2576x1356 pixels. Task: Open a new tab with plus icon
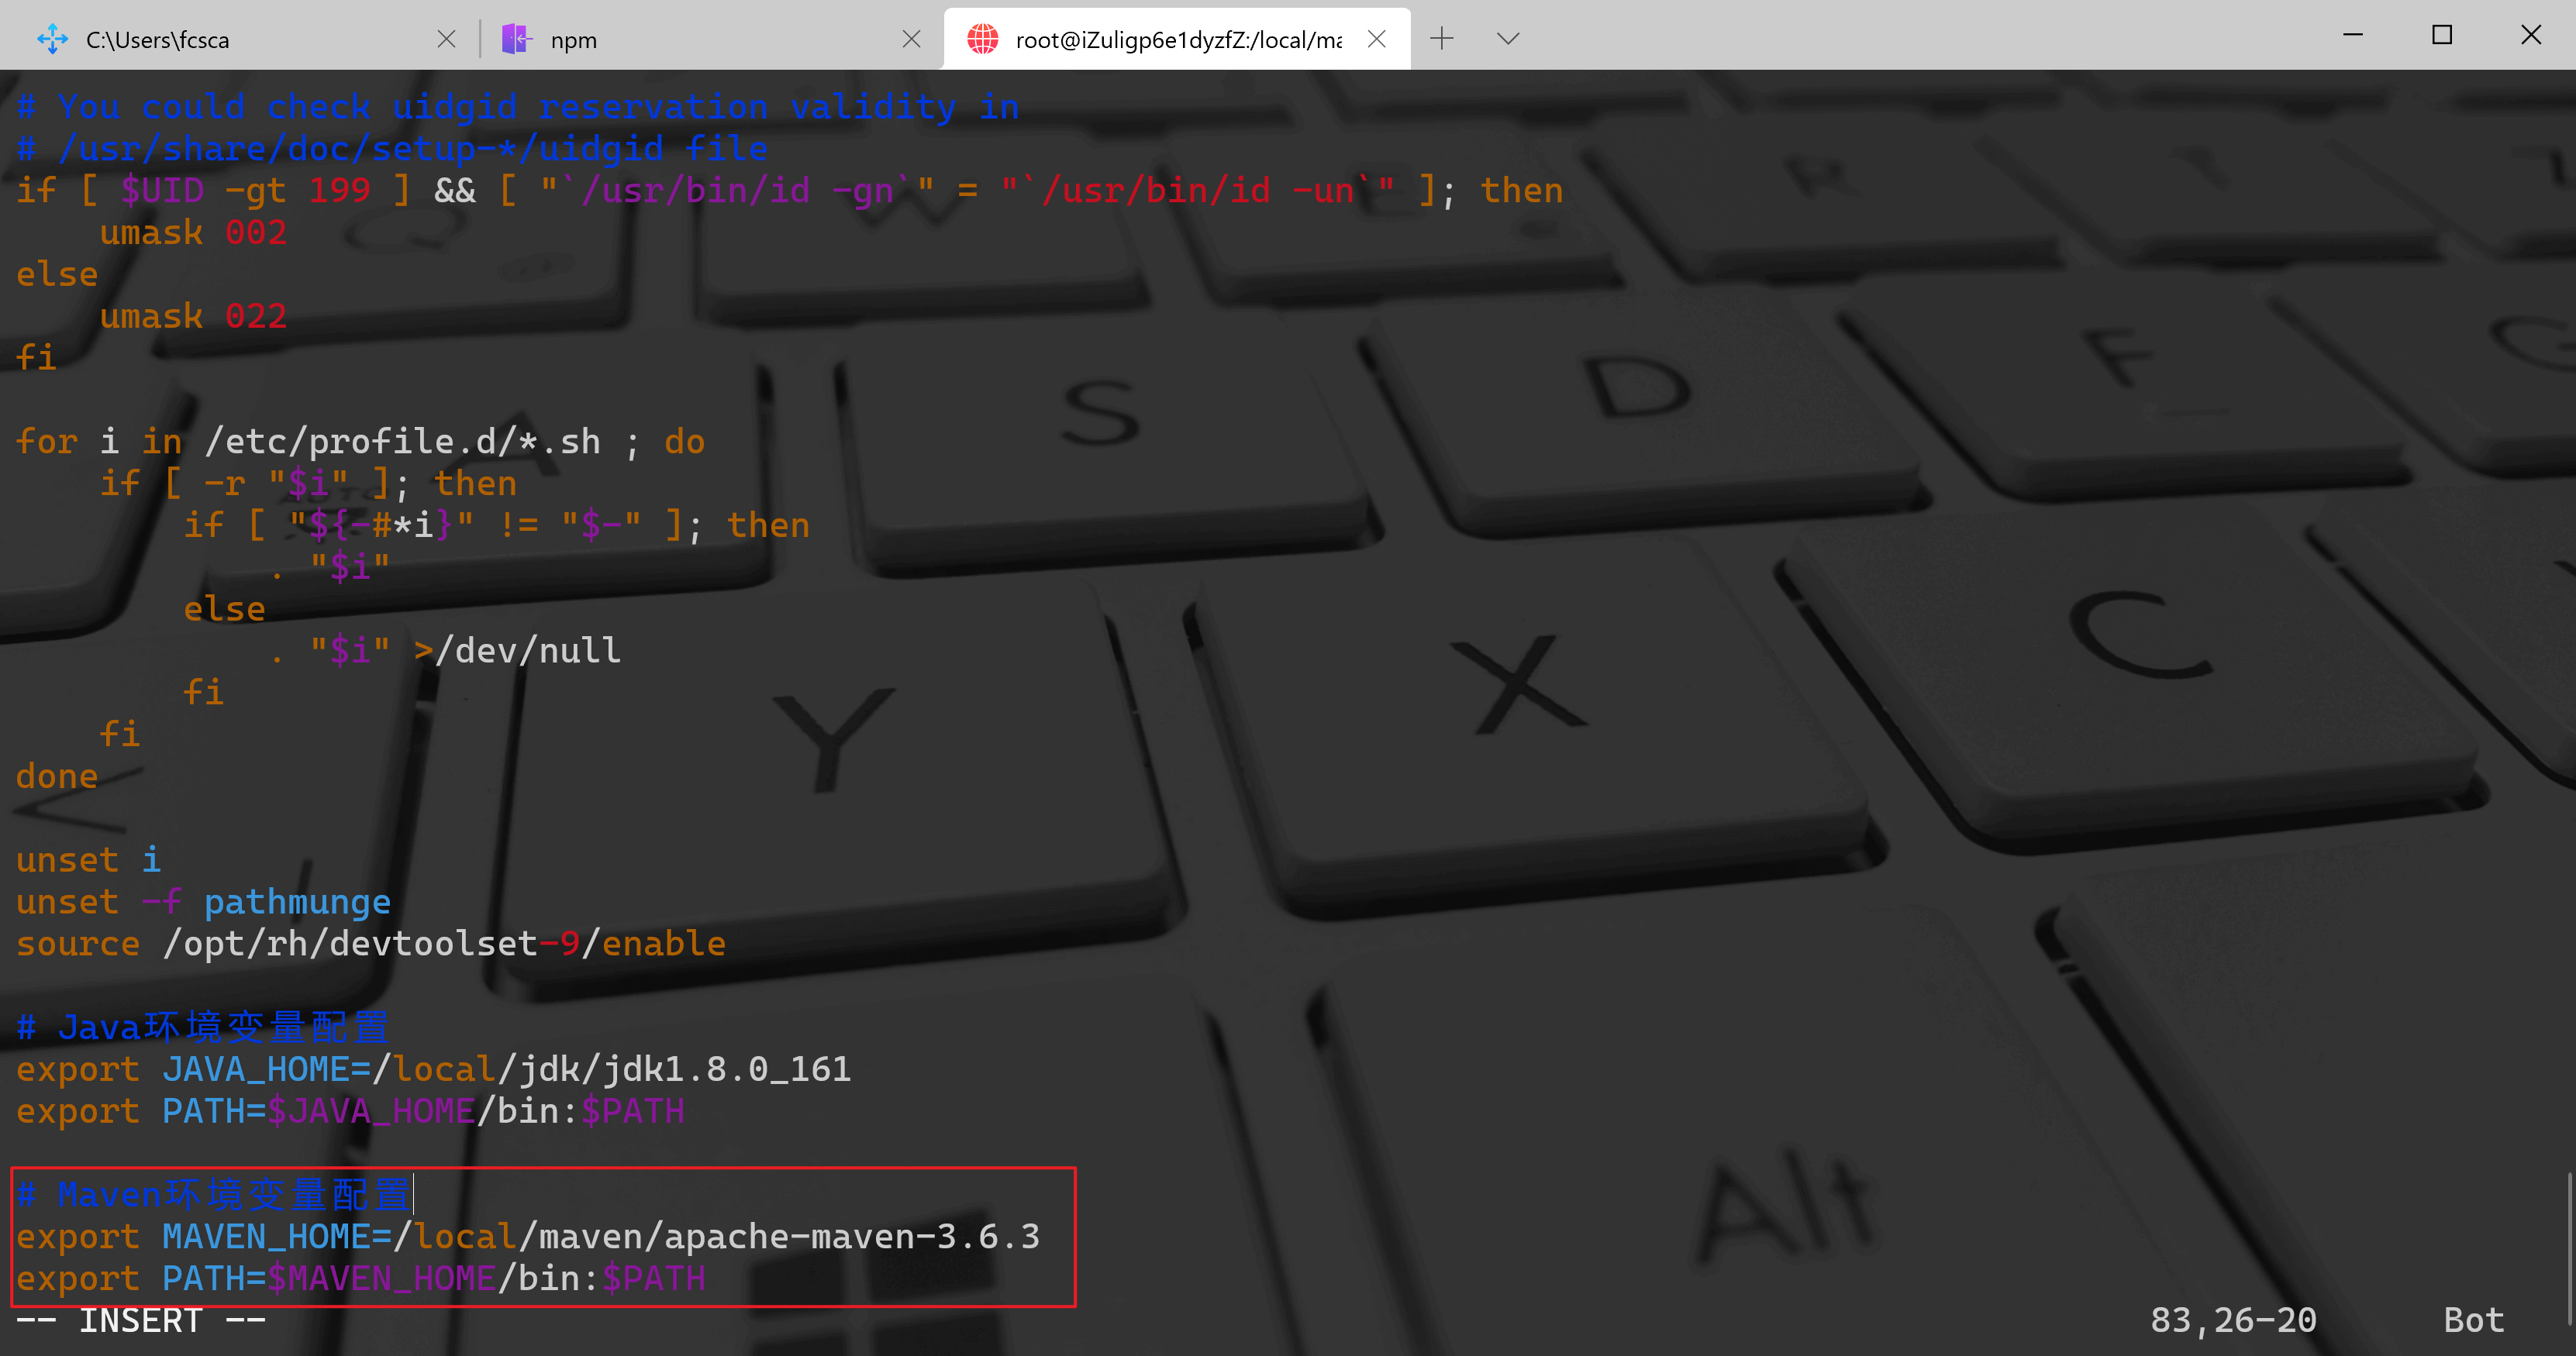pos(1441,39)
